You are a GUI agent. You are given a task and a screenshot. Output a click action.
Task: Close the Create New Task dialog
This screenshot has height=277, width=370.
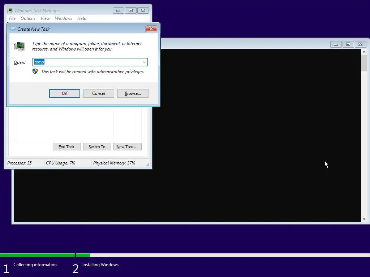(x=151, y=29)
